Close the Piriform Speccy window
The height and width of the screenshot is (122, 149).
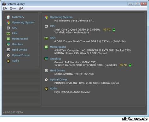point(144,4)
